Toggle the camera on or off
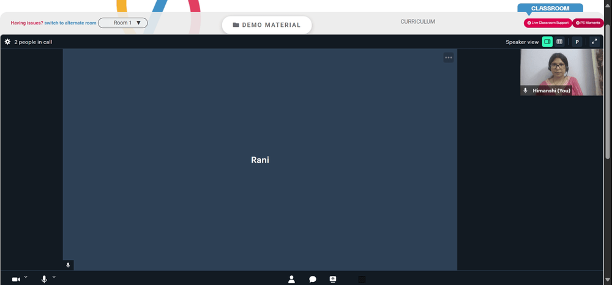Viewport: 612px width, 285px height. point(16,279)
